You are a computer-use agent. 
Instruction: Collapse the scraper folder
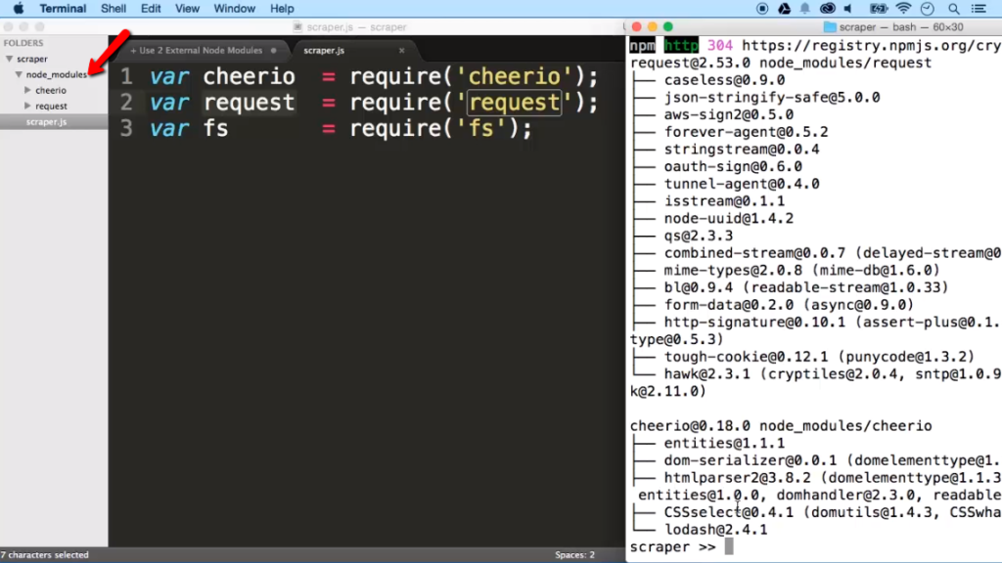tap(10, 59)
